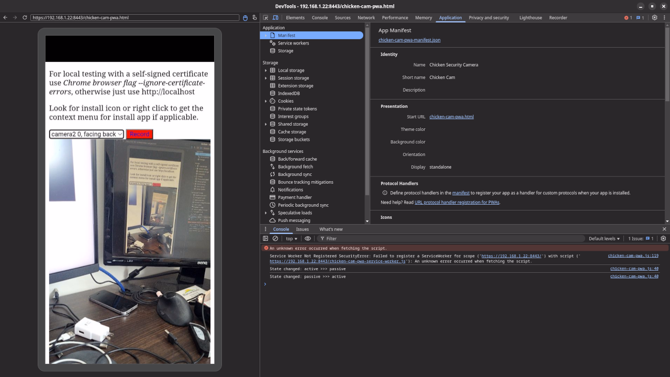Toggle the device toolbar icon

coord(276,18)
